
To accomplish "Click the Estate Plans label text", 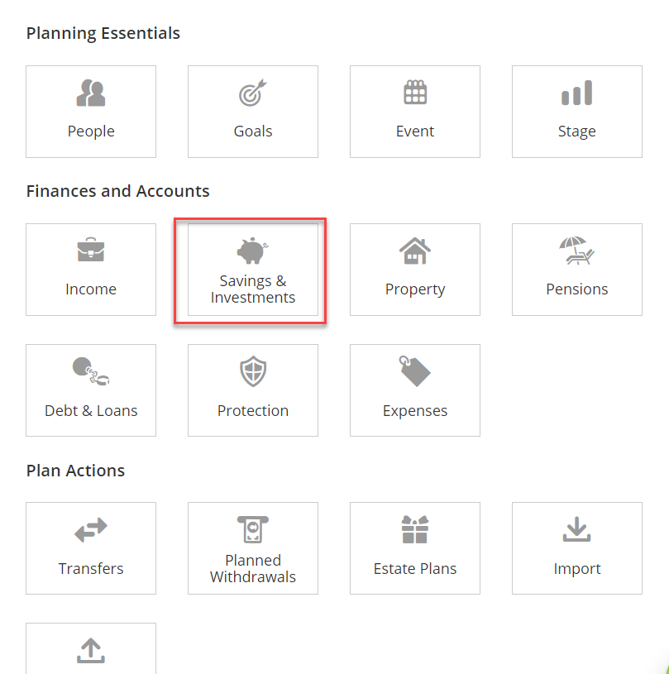I will point(415,568).
